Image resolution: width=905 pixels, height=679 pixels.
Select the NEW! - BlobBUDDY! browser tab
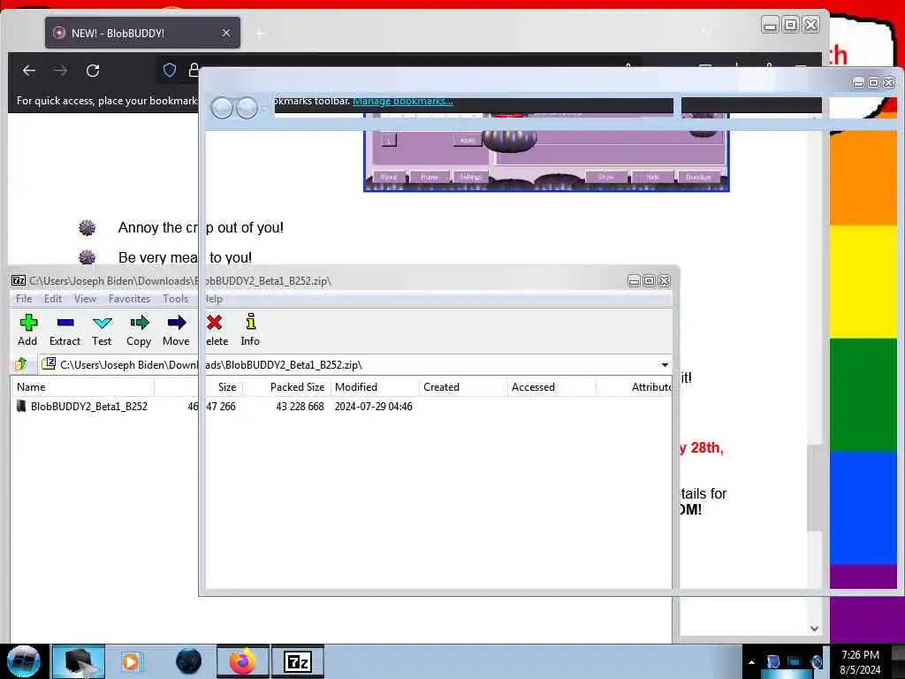click(142, 33)
